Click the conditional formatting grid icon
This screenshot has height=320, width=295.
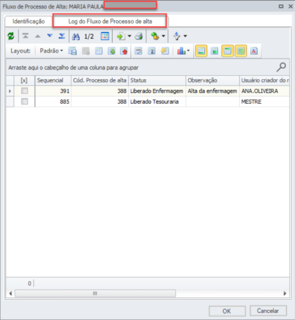pyautogui.click(x=138, y=51)
